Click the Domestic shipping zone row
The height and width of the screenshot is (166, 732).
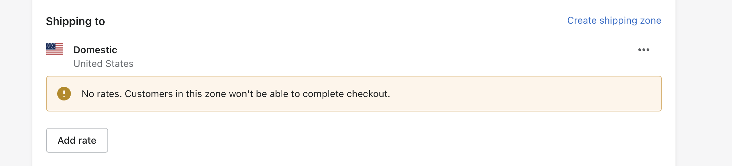354,56
